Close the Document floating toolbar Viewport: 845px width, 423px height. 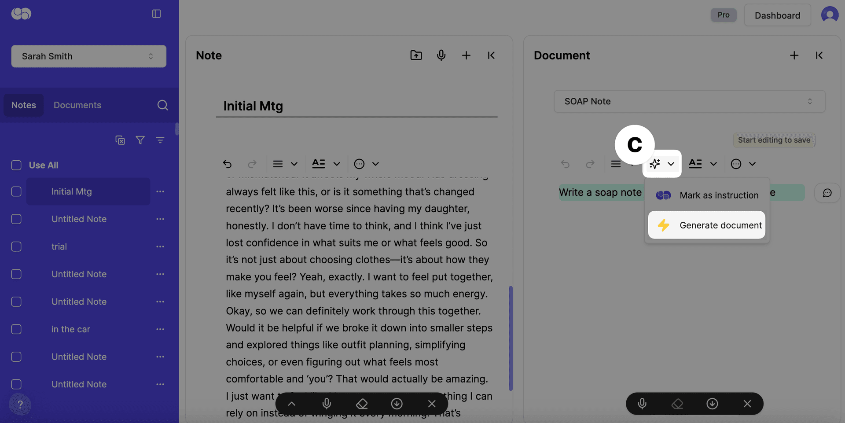[x=747, y=404]
